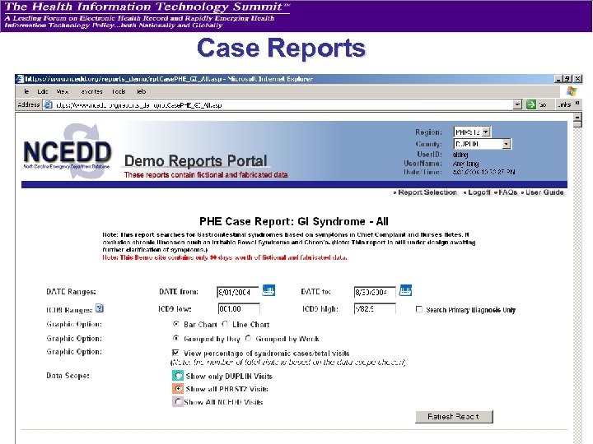The height and width of the screenshot is (444, 593).
Task: Open the View menu
Action: [63, 91]
